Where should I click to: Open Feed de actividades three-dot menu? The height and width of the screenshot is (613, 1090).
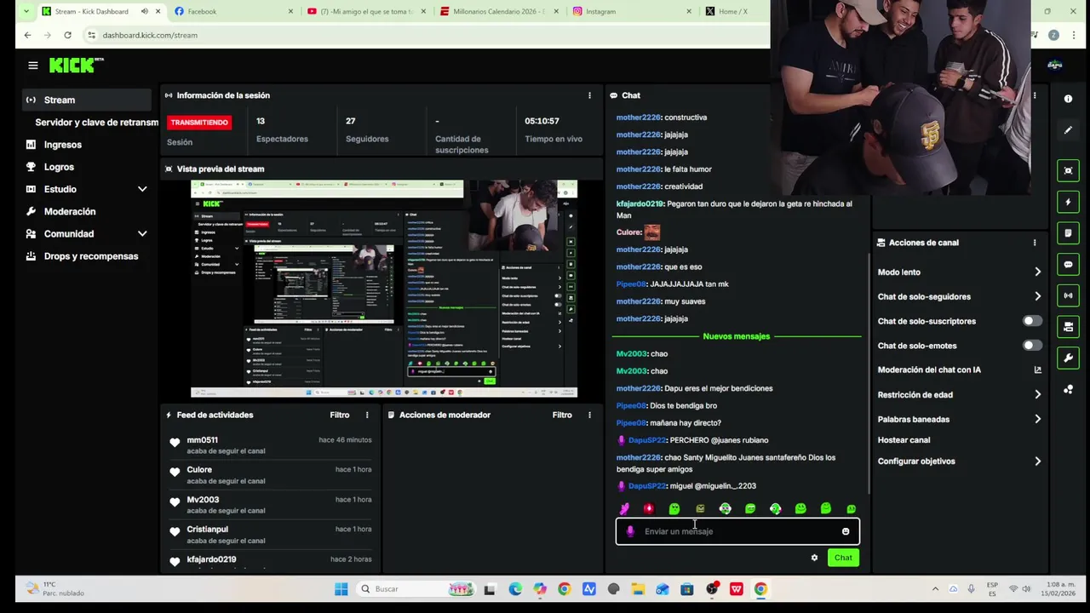tap(367, 415)
